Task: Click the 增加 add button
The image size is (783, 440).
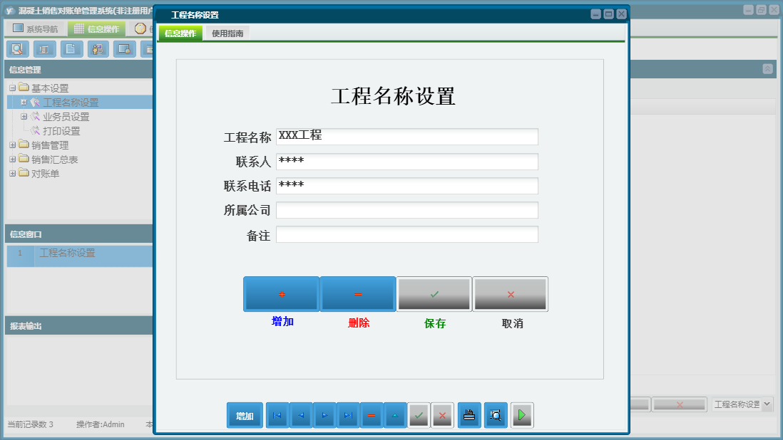Action: coord(281,293)
